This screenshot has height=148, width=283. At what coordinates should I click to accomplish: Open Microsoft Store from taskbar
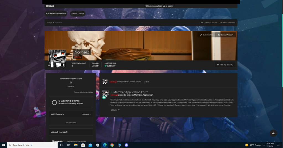coord(83,145)
